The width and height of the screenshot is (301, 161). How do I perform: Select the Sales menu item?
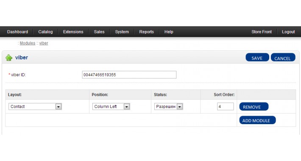click(x=99, y=32)
